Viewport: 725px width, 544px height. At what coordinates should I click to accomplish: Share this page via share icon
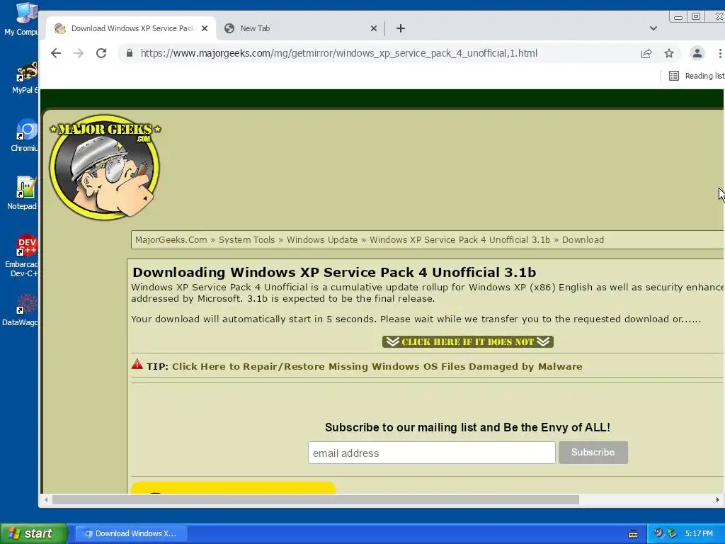coord(646,53)
